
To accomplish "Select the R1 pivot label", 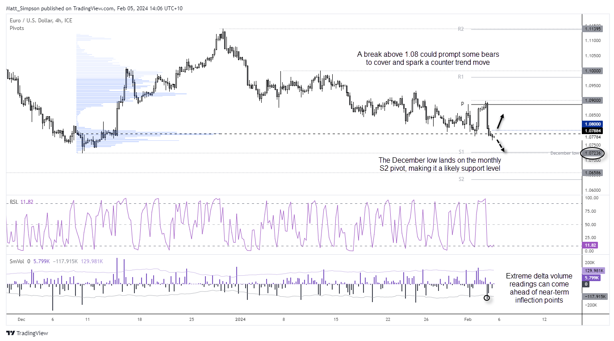I will tap(461, 77).
